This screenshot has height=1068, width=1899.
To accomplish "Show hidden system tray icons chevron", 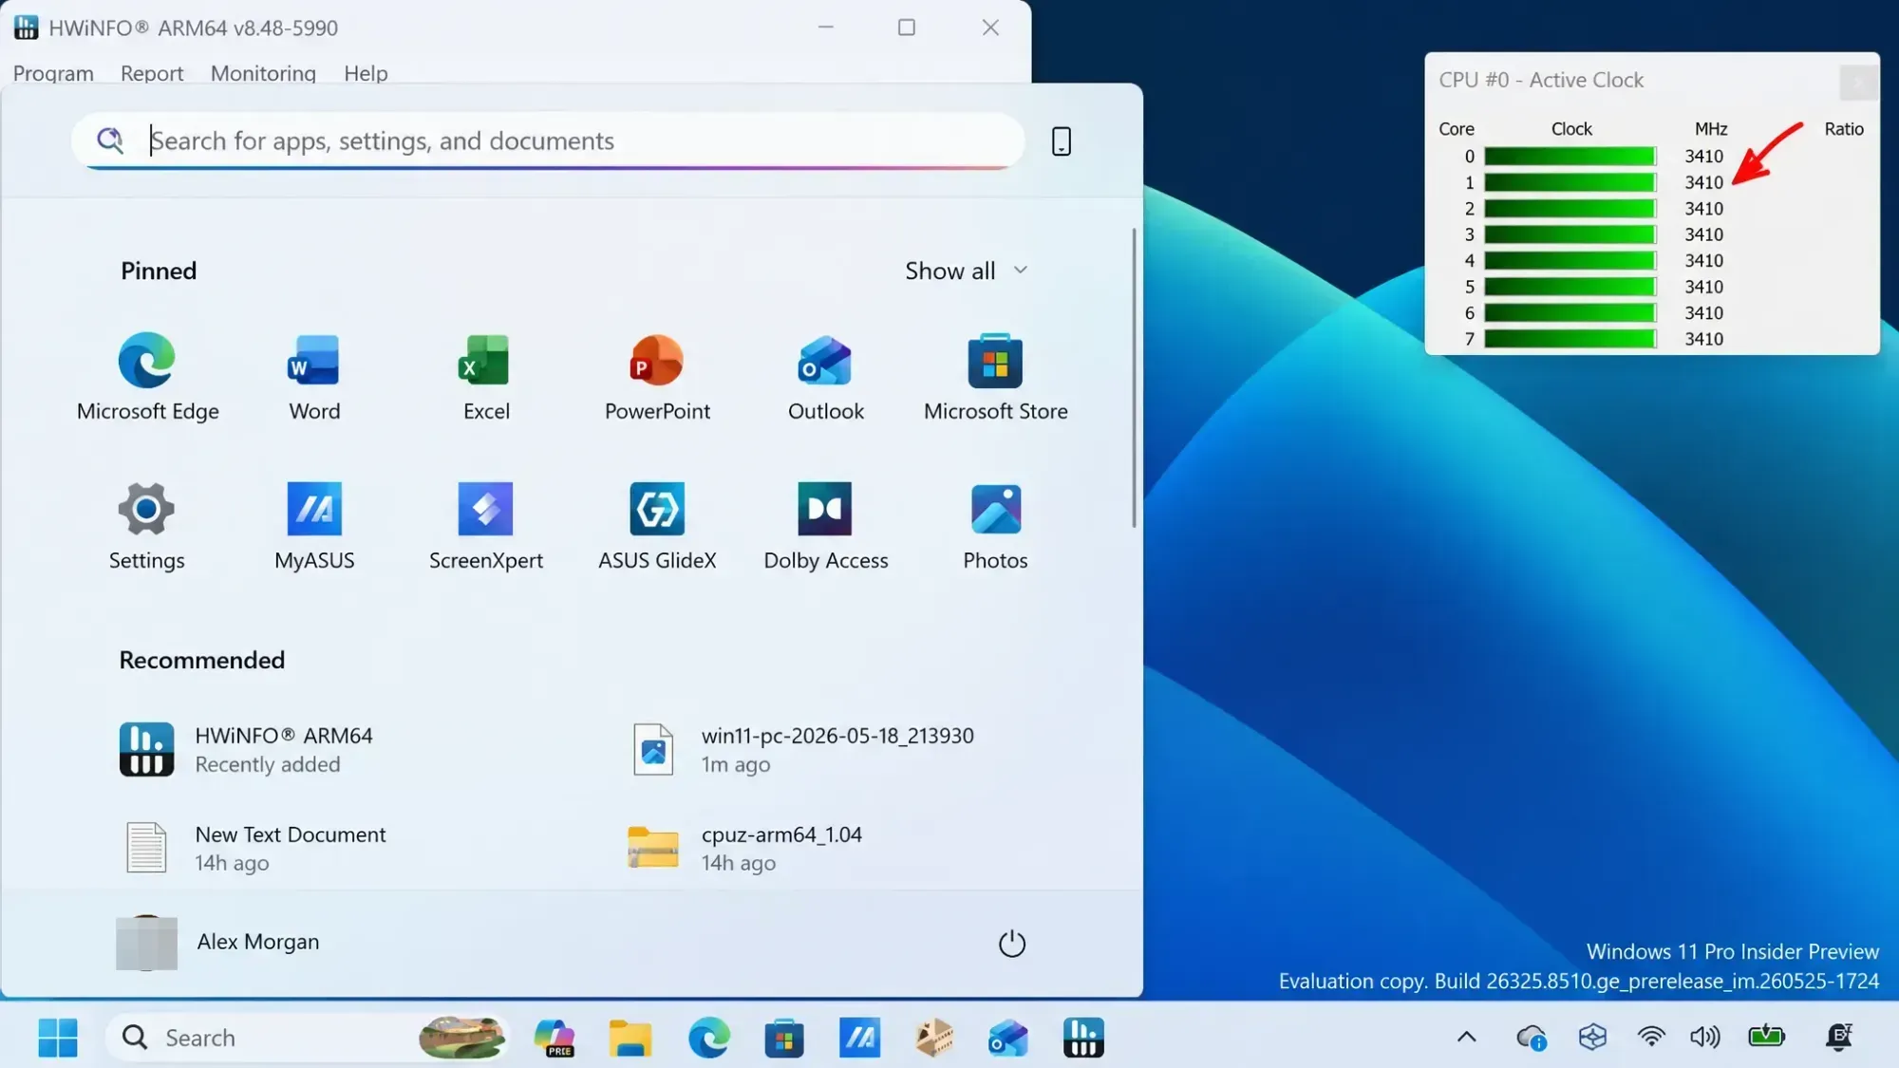I will [1466, 1037].
